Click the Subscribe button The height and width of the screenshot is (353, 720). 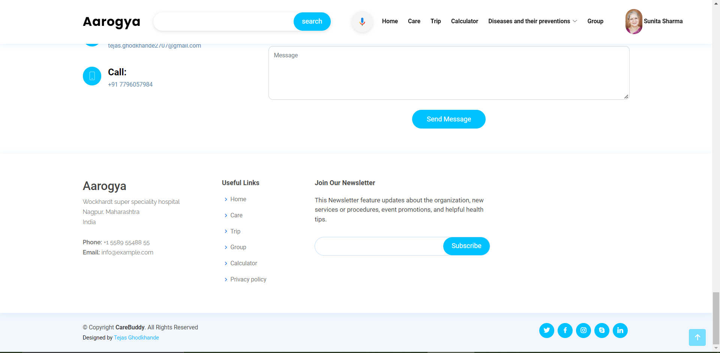point(466,246)
